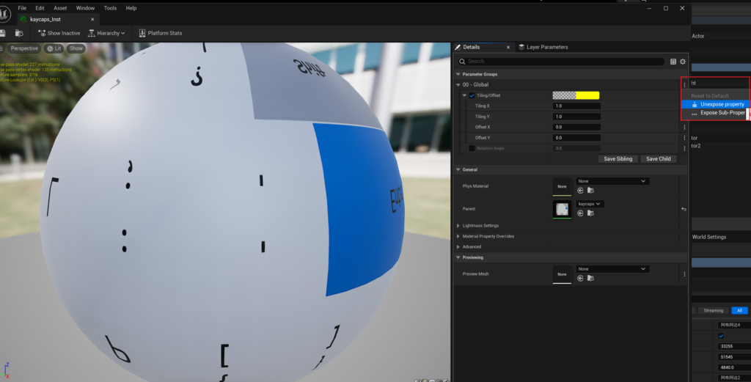Open the Tiling/Offset color swatch

[x=576, y=95]
